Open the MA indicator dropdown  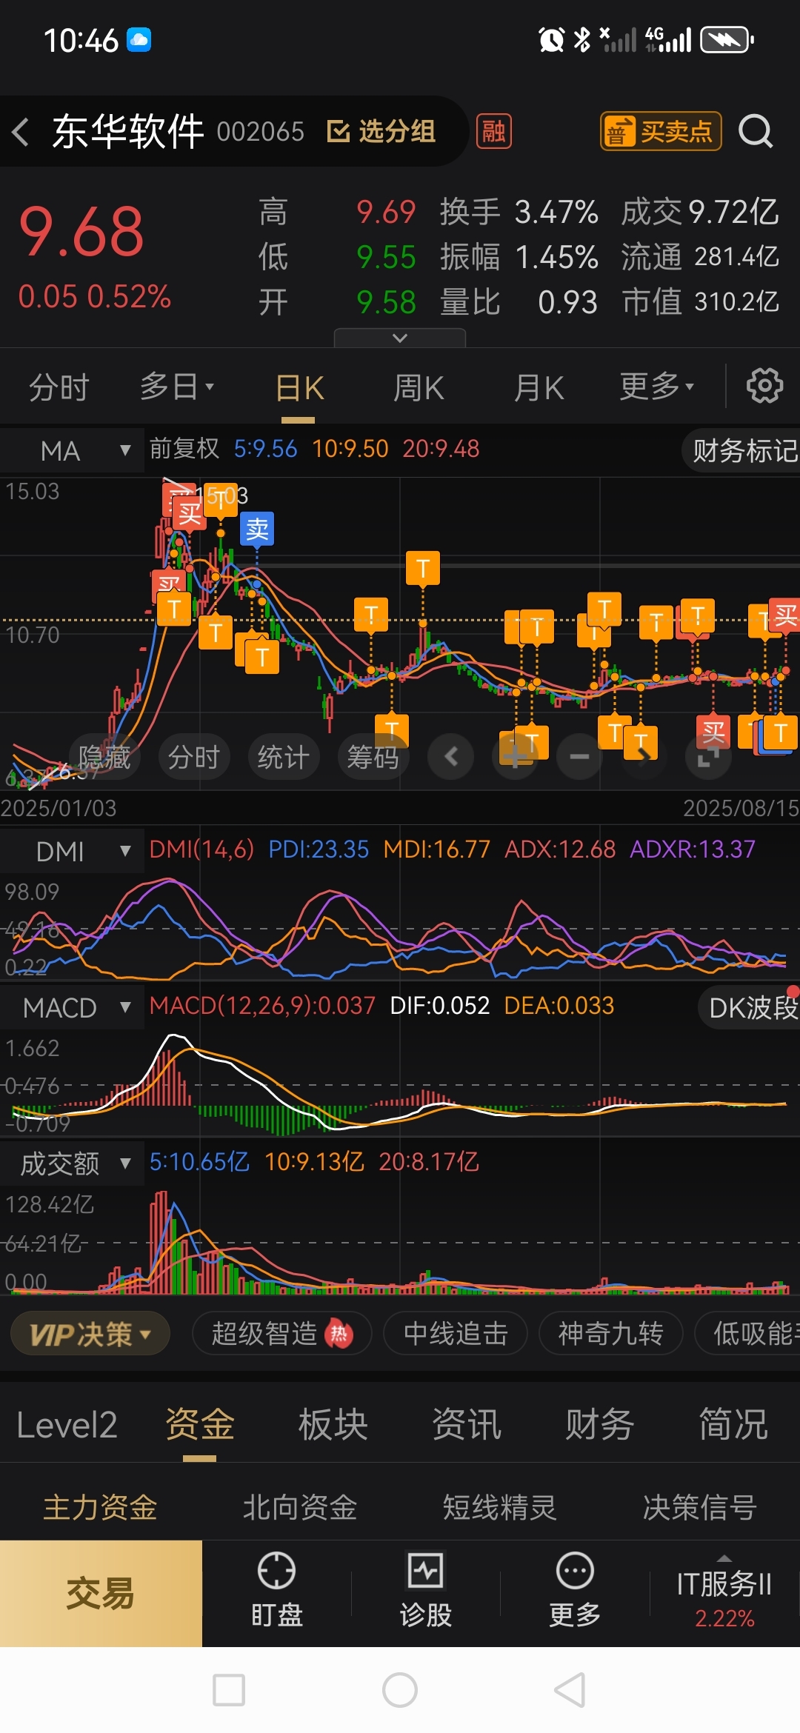pos(72,450)
